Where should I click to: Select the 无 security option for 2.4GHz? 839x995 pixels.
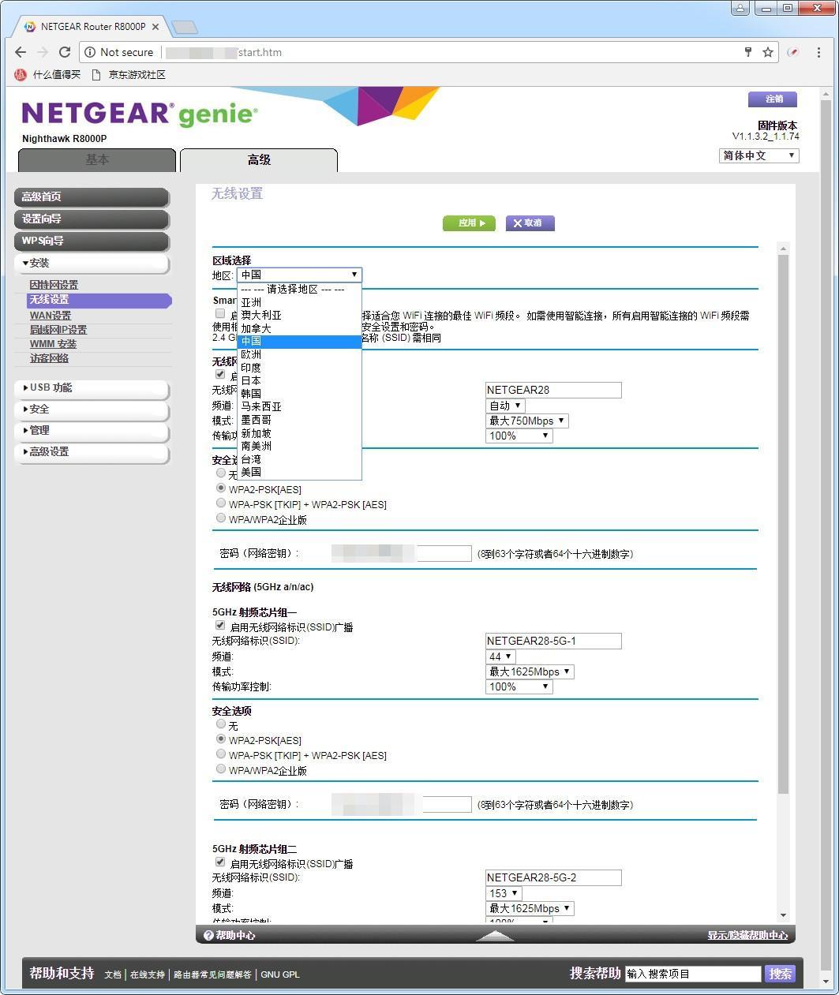(221, 473)
